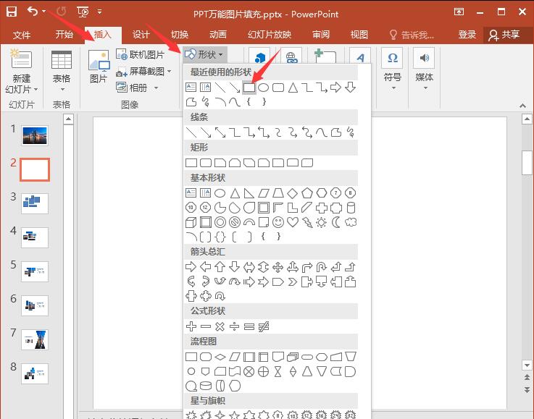Select the double arrow line shape

(x=220, y=132)
